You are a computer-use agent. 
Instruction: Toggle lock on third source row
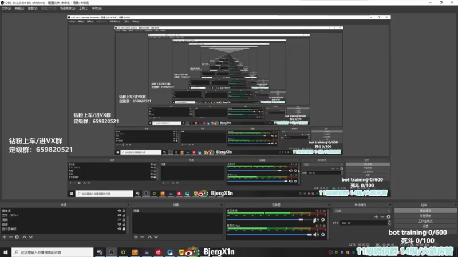pos(124,220)
